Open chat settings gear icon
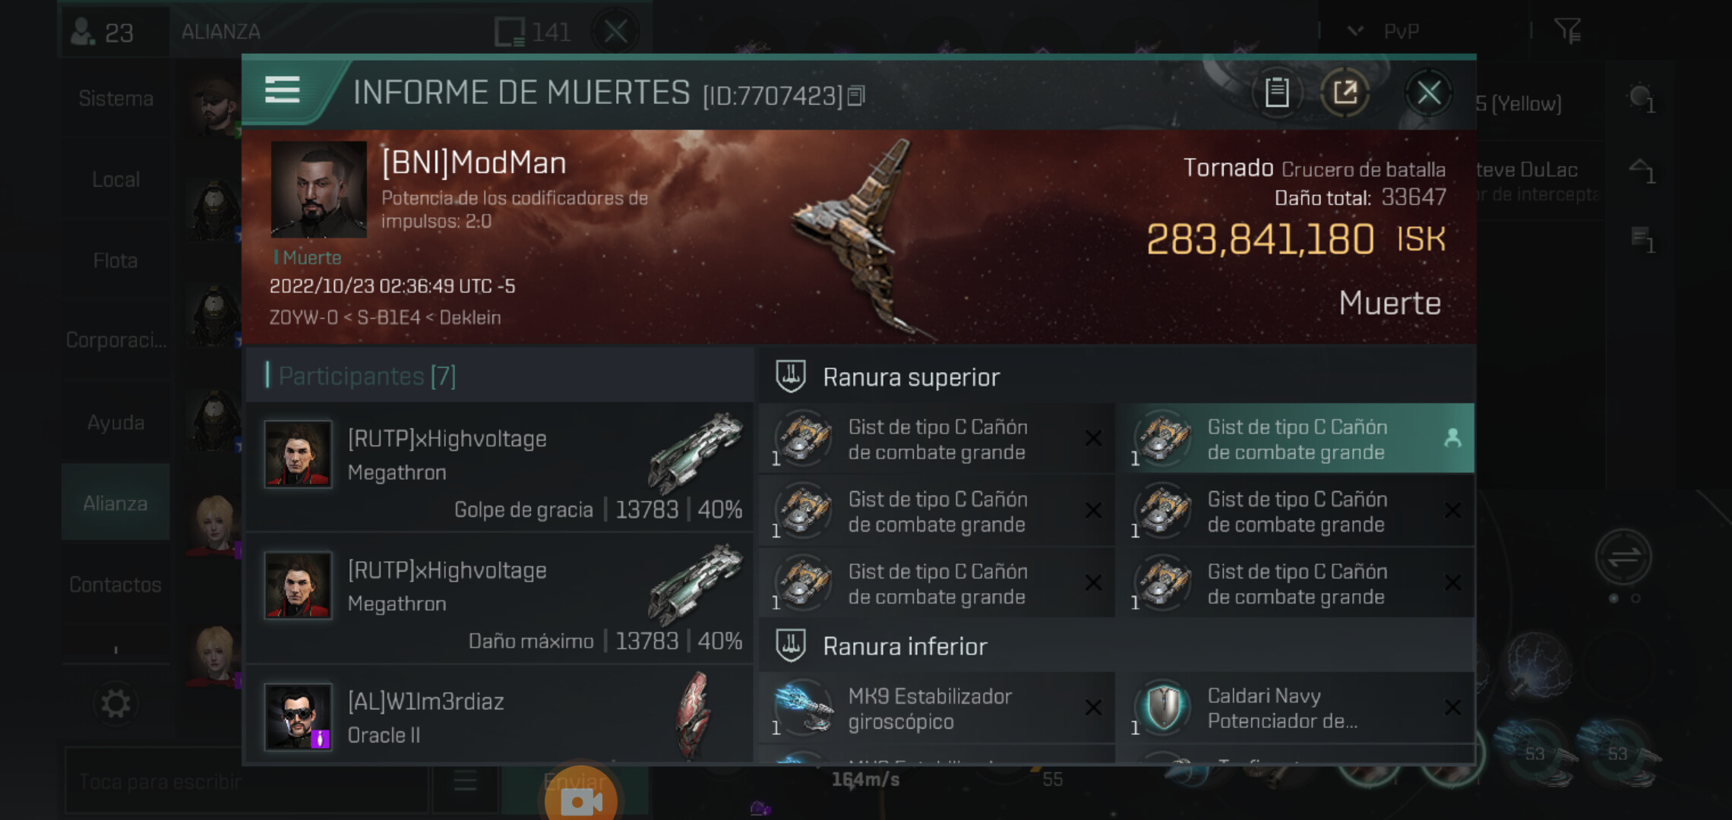 coord(115,704)
